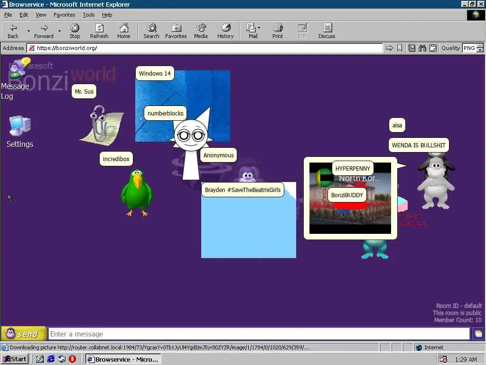Click the HYPERPENNY name tag
This screenshot has width=486, height=365.
tap(353, 169)
